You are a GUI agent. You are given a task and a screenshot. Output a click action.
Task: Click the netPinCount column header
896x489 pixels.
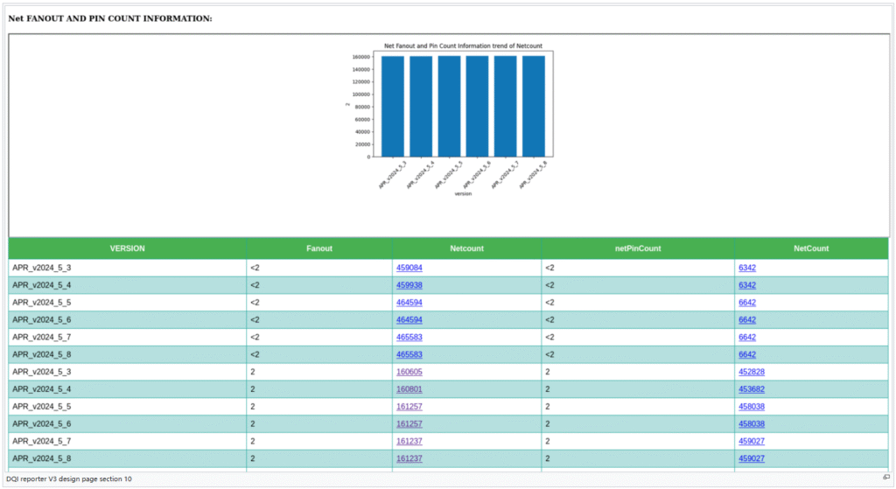pos(637,248)
